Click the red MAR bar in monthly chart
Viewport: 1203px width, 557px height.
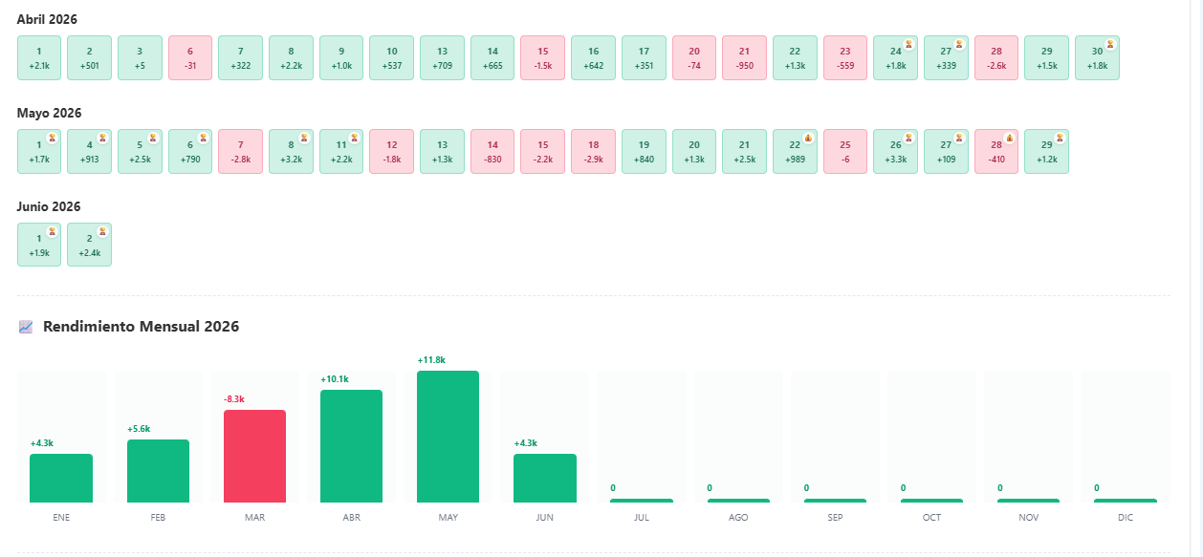pos(254,456)
